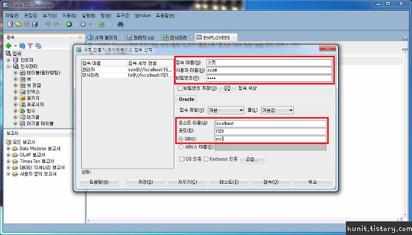Viewport: 412px width, 235px height.
Task: Click the 인사관리 database connection icon
Action: tap(16, 66)
